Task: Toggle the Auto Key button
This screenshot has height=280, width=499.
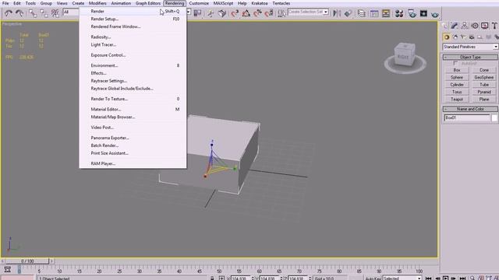Action: tap(373, 278)
